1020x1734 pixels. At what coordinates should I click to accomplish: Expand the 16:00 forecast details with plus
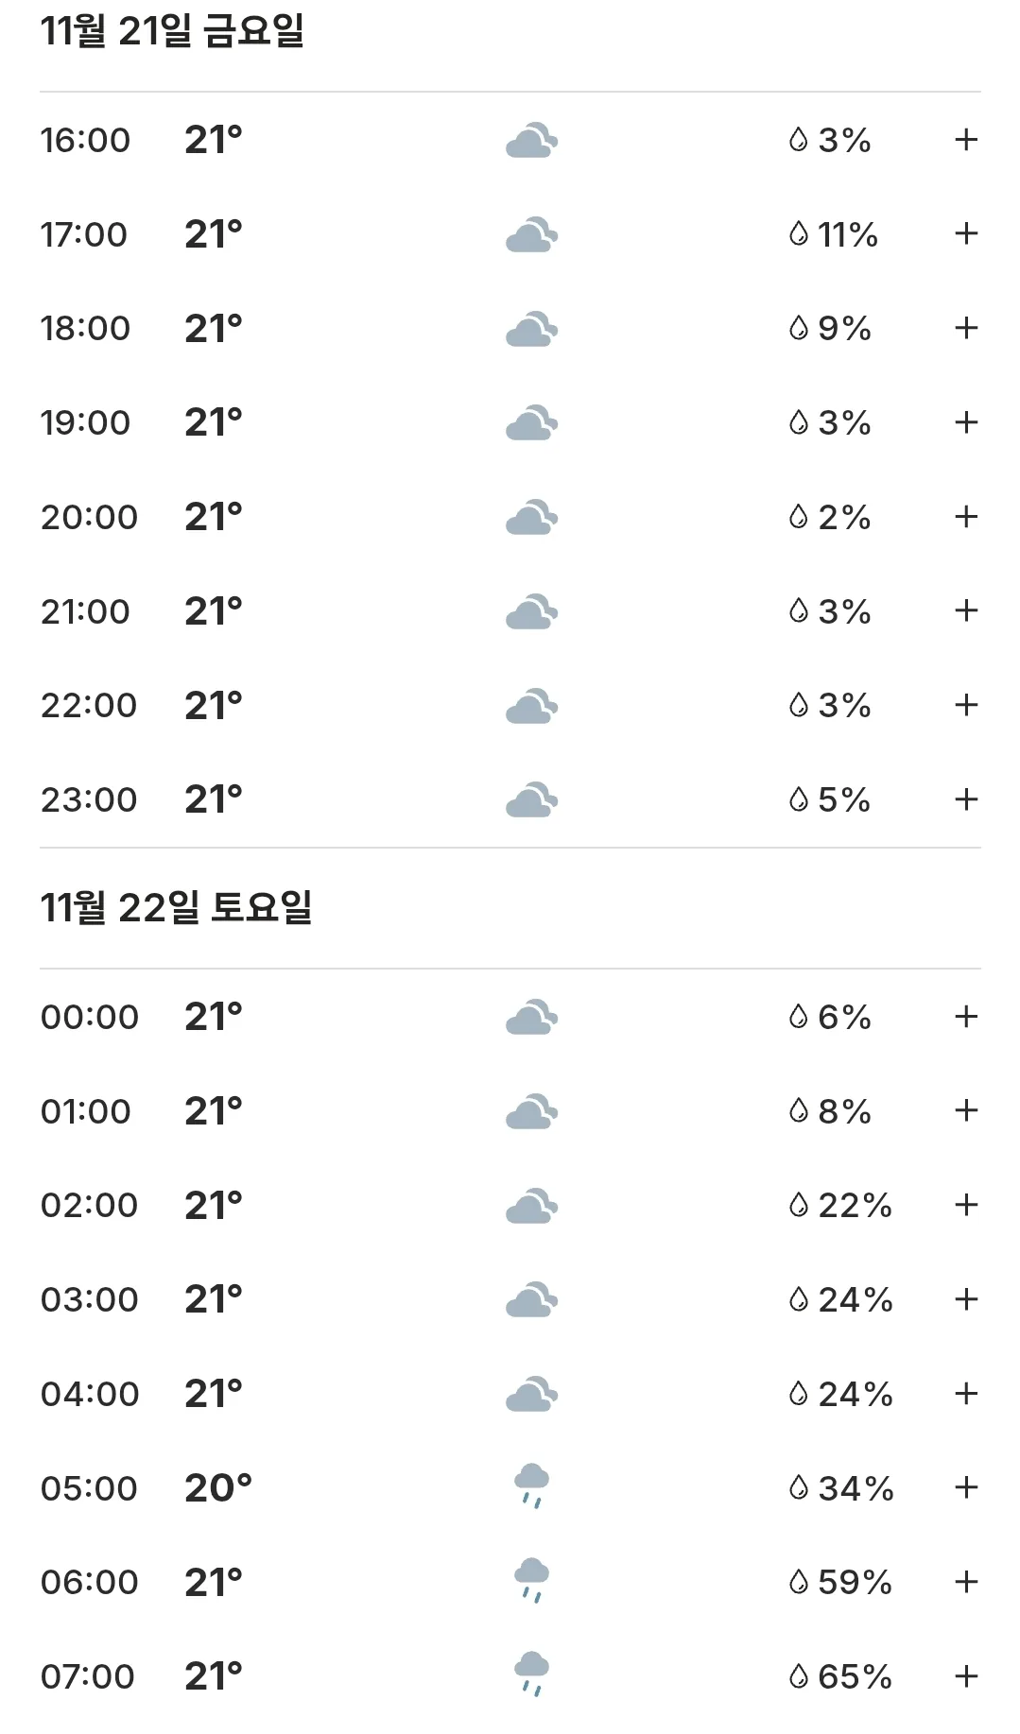(x=965, y=140)
